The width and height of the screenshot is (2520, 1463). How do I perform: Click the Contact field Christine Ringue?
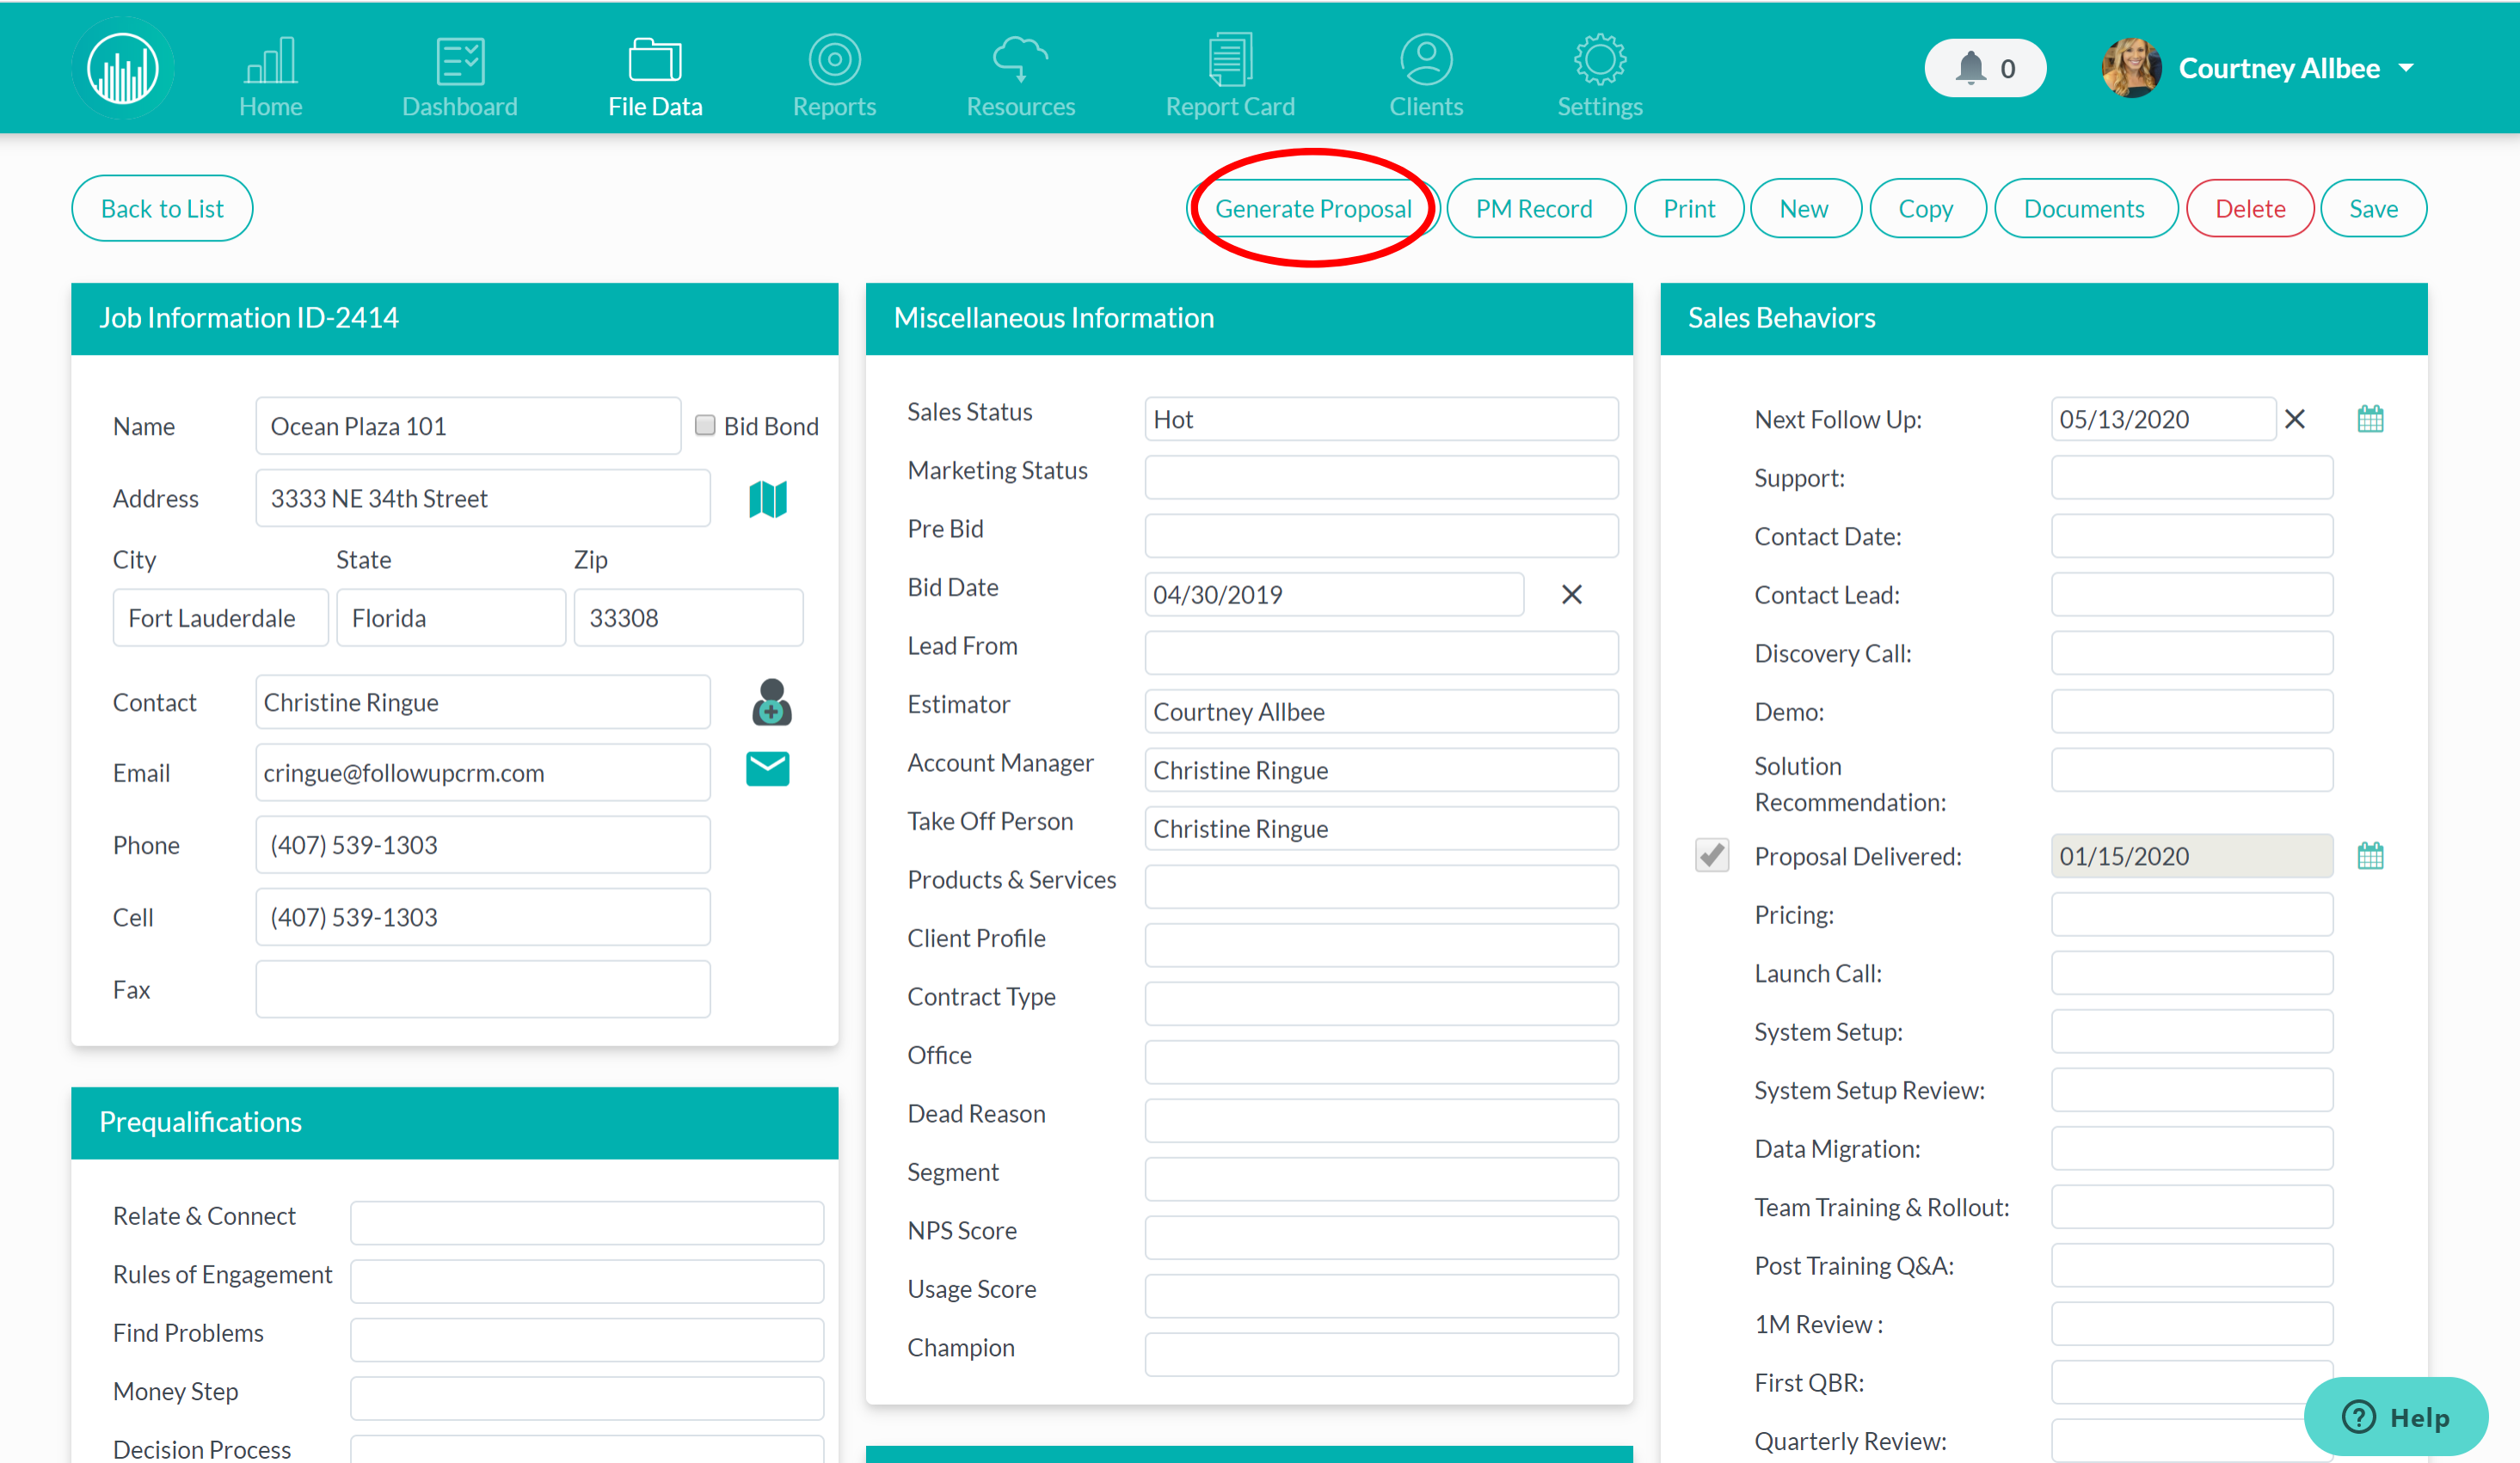click(483, 701)
